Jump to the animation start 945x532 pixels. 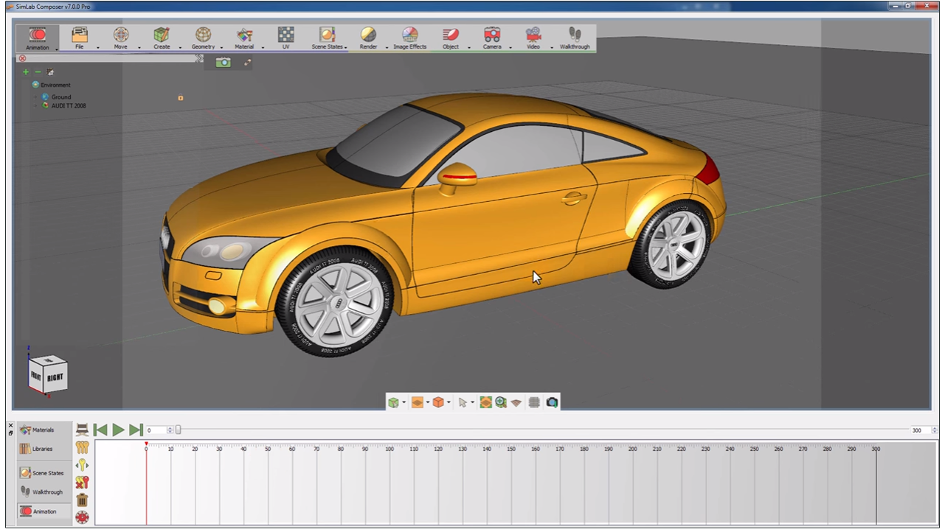(x=100, y=430)
